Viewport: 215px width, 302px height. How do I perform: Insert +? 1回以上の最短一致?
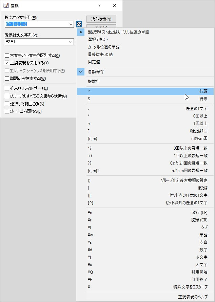coord(145,156)
